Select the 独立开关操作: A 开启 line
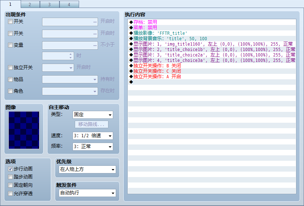Viewport: 304px width, 206px height. (212, 76)
